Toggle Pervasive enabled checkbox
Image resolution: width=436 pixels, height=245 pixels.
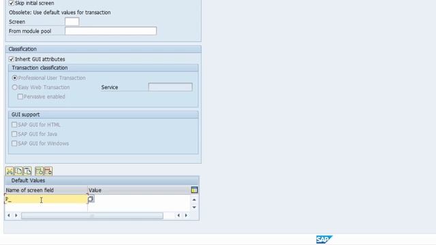pos(20,97)
